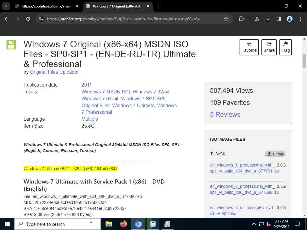Open the browser profile avatar

tap(289, 19)
